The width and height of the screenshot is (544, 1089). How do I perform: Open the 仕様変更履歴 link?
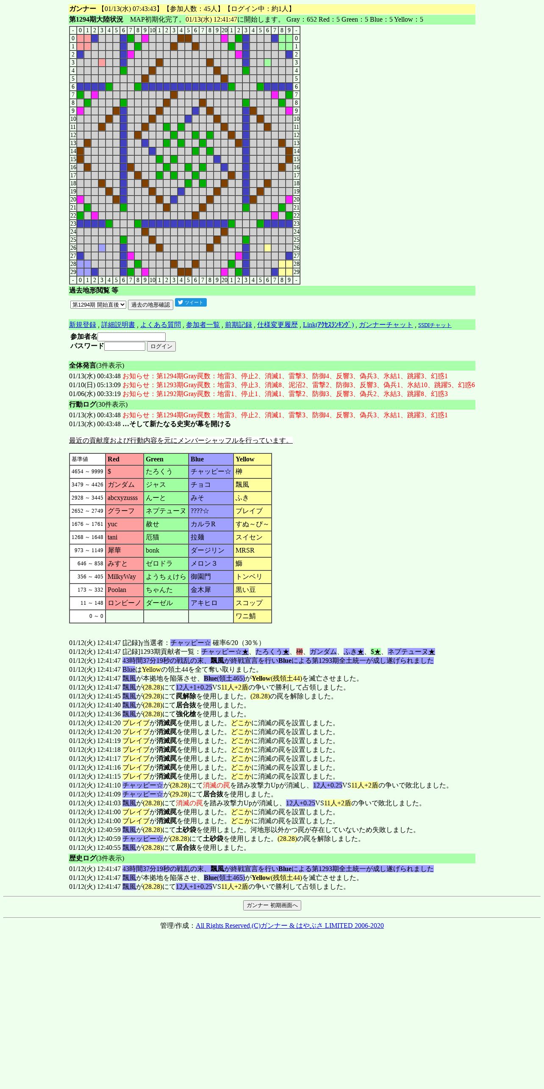tap(278, 325)
